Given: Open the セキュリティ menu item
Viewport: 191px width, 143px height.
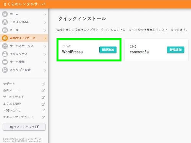Looking at the screenshot, I should point(24,54).
